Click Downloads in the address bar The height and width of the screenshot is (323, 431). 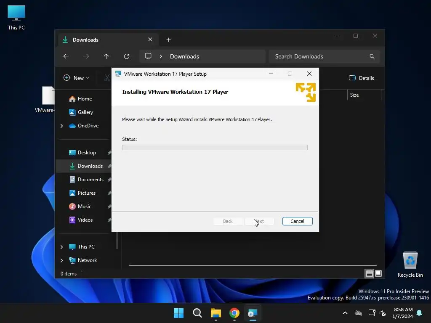coord(184,56)
